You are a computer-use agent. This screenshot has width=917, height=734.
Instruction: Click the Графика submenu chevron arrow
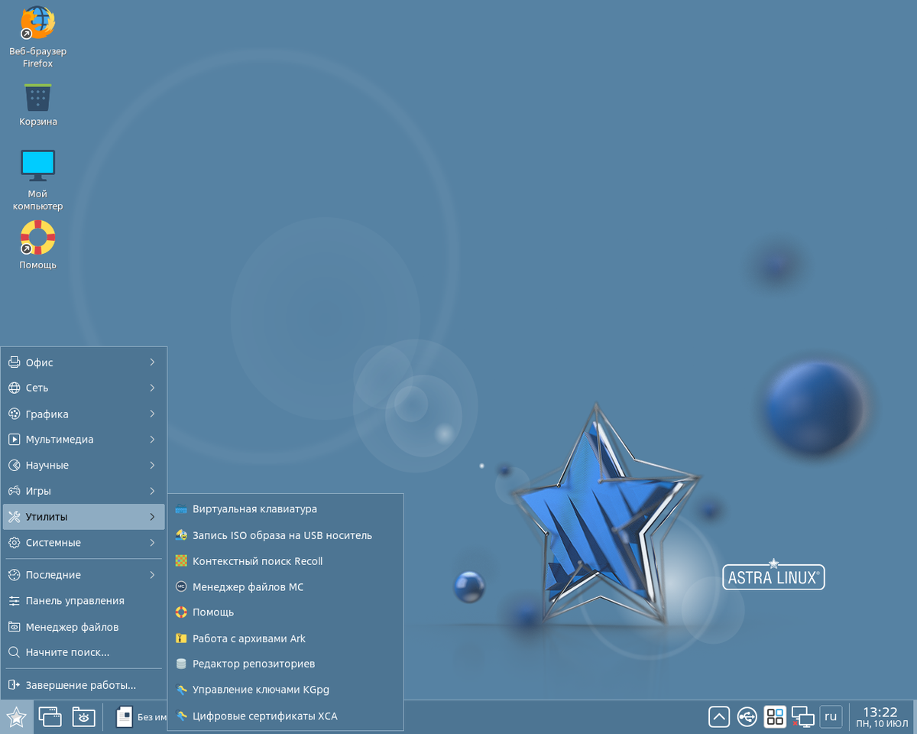coord(152,414)
